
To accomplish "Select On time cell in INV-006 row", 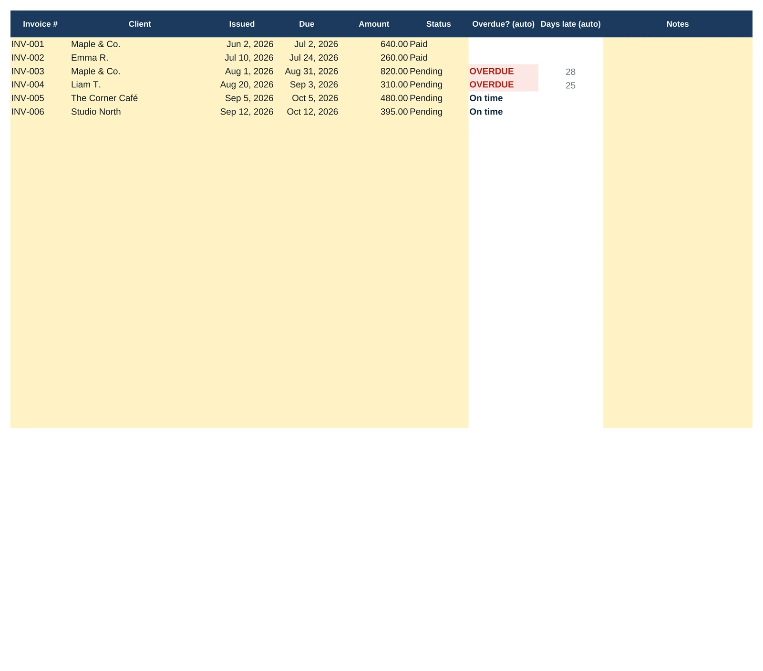I will [503, 112].
